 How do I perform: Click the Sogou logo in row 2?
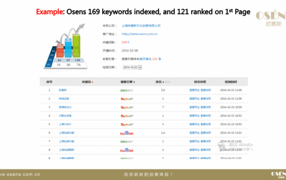tap(127, 99)
